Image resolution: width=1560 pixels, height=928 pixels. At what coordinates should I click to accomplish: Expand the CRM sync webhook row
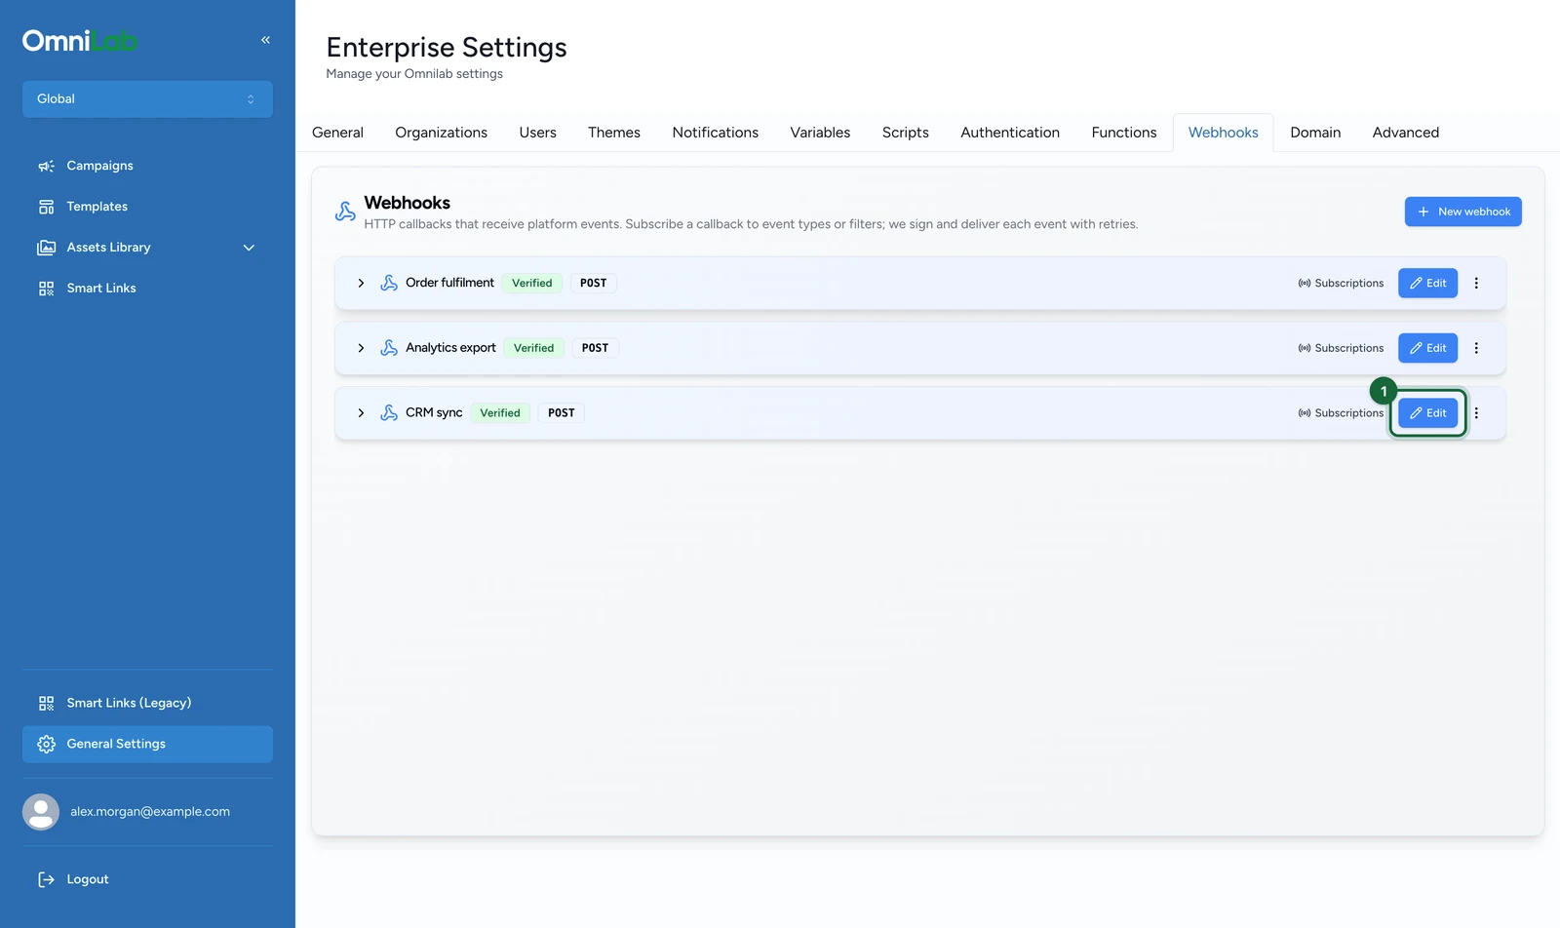pos(361,413)
